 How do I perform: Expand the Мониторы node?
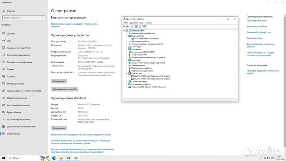click(x=127, y=60)
